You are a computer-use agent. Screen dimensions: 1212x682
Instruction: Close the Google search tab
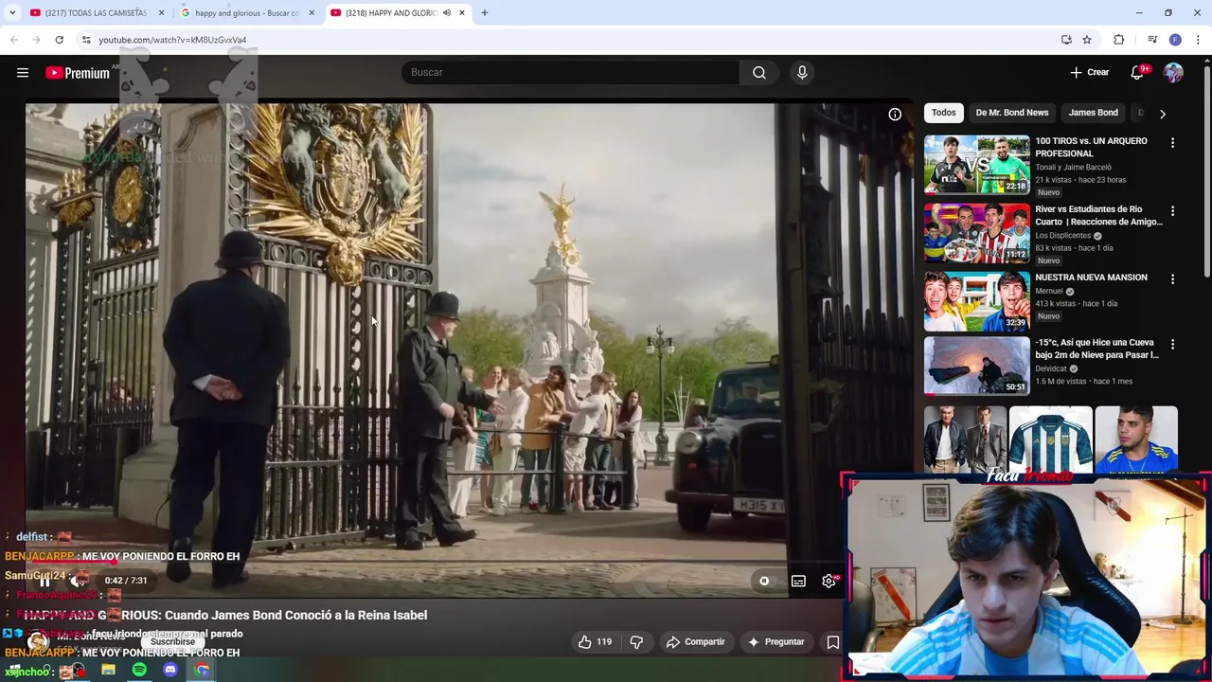point(311,13)
